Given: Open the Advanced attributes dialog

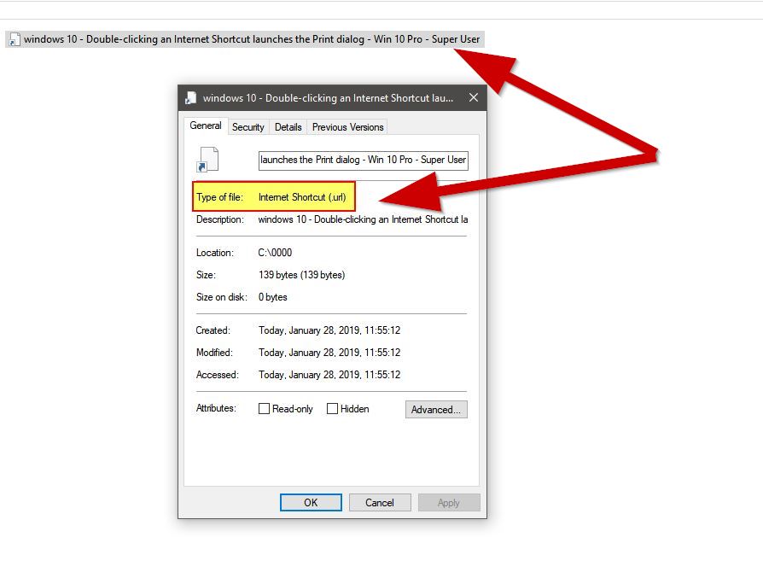Looking at the screenshot, I should tap(436, 409).
